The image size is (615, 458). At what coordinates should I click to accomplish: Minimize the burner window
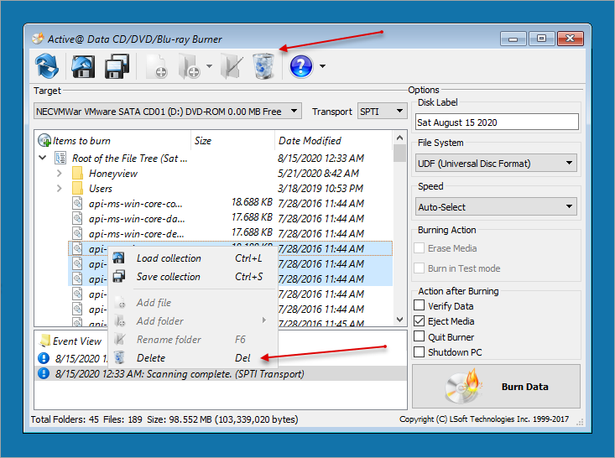click(513, 39)
